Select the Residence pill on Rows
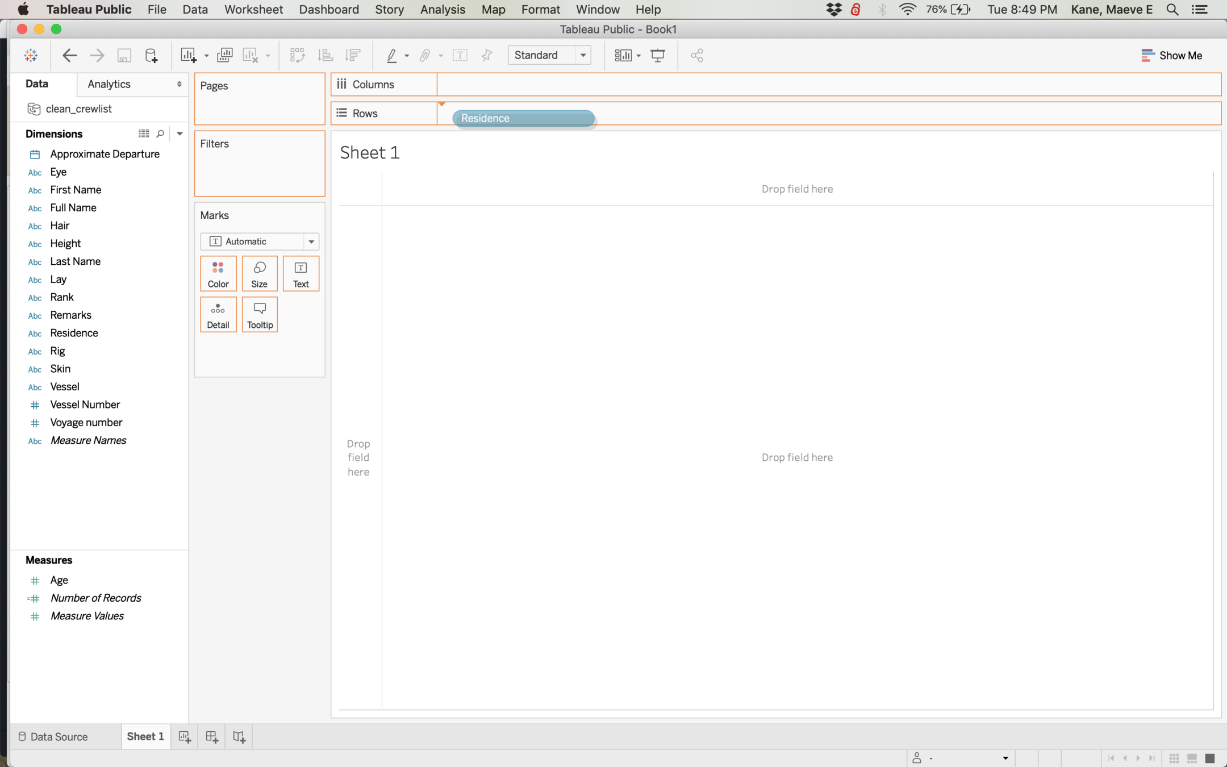Screen dimensions: 1227x767 pos(523,118)
